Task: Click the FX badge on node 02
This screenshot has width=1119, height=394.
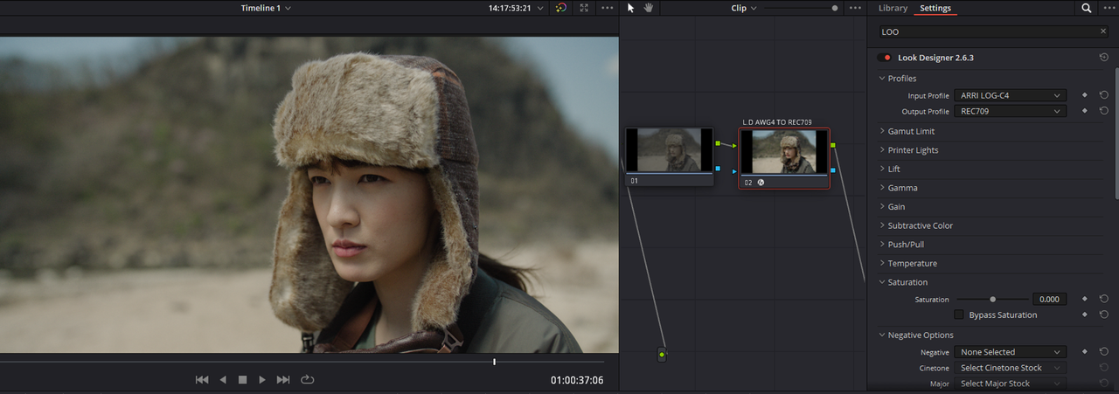Action: (x=761, y=183)
